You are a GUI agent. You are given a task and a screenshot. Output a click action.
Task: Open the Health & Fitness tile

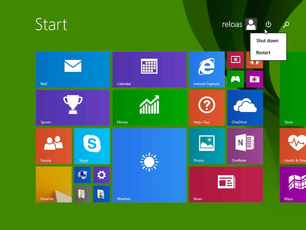coord(293,146)
